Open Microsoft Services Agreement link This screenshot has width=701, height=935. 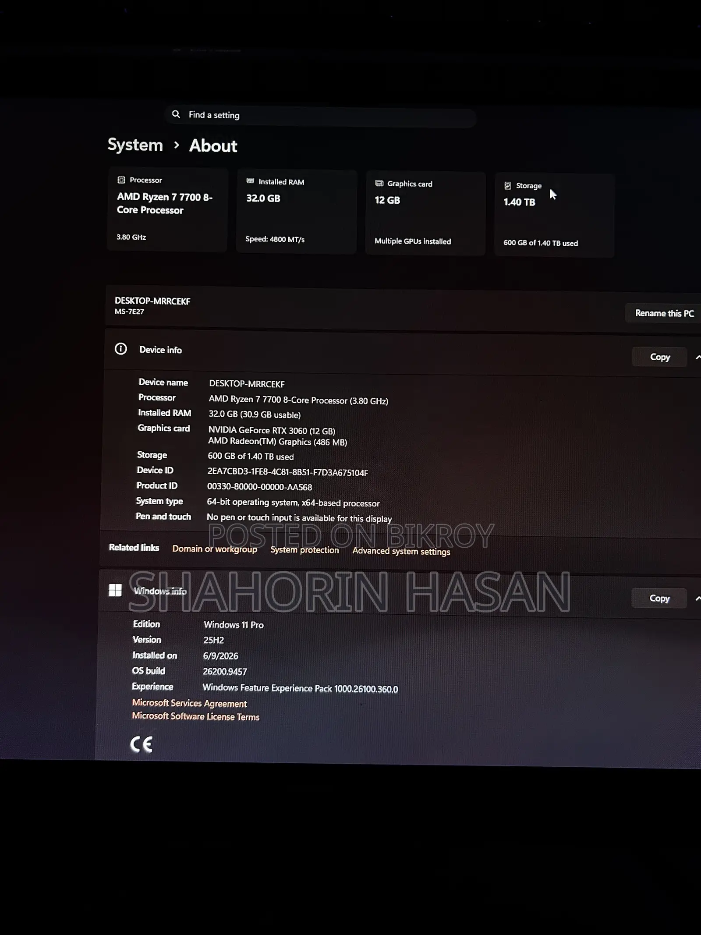pos(190,703)
